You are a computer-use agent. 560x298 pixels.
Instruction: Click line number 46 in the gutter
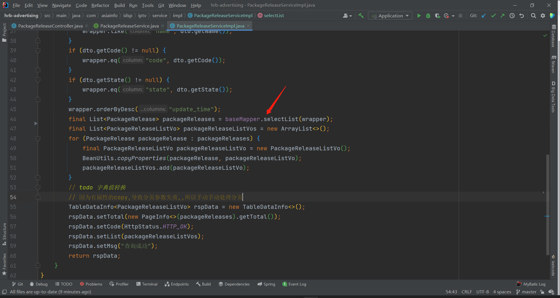13,119
